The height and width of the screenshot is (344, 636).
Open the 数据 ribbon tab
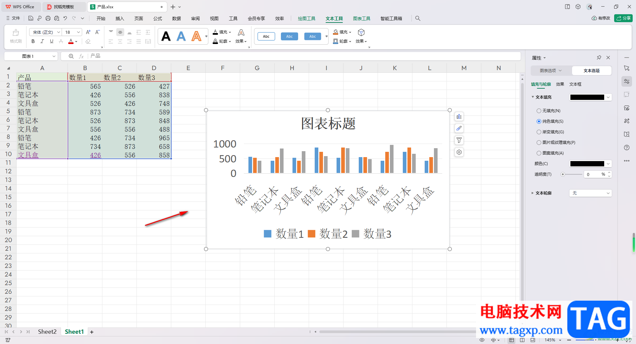point(177,19)
